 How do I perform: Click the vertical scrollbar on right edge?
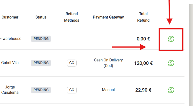click(x=191, y=55)
